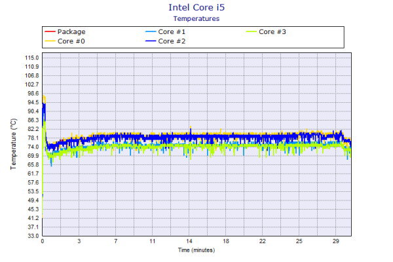This screenshot has height=262, width=393.
Task: Click the 78.1 y-axis value
Action: (33, 138)
